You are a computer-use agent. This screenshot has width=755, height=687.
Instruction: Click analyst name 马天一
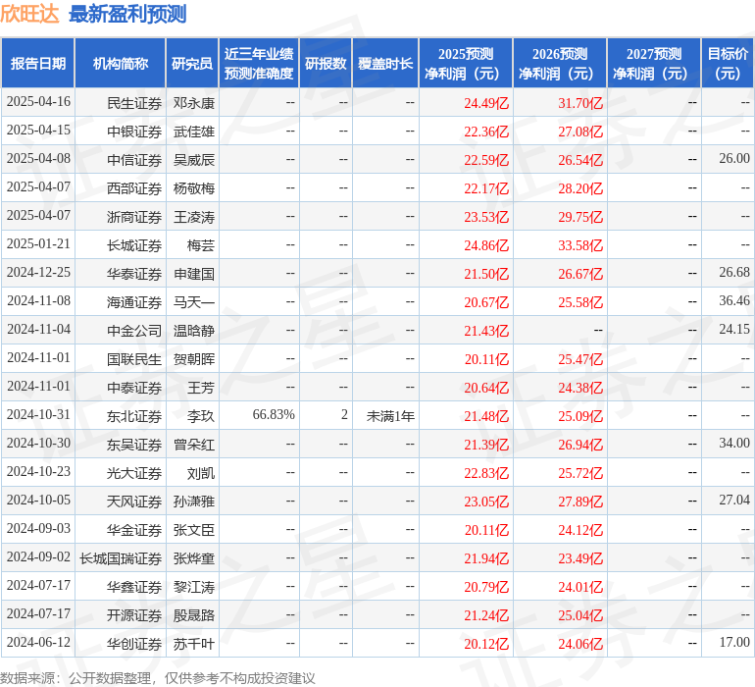[x=193, y=302]
